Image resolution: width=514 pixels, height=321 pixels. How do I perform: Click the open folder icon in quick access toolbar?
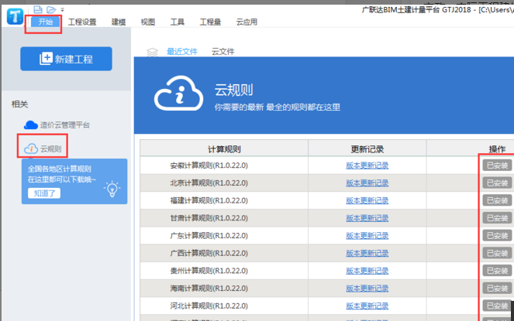point(51,9)
